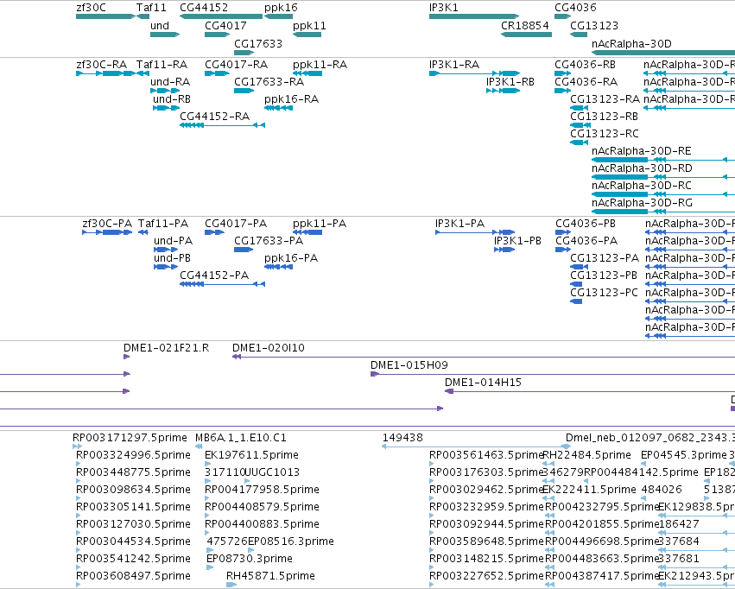Select the nAcRalpha-30D-RG transcript
Viewport: 735px width, 589px height.
[x=663, y=212]
